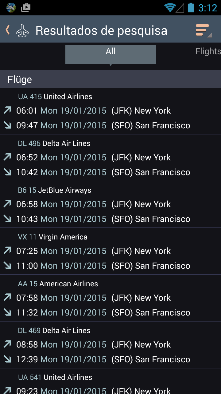Screen dimensions: 221x394
Task: Open DL 495 Delta Air Lines flight
Action: tap(110, 158)
